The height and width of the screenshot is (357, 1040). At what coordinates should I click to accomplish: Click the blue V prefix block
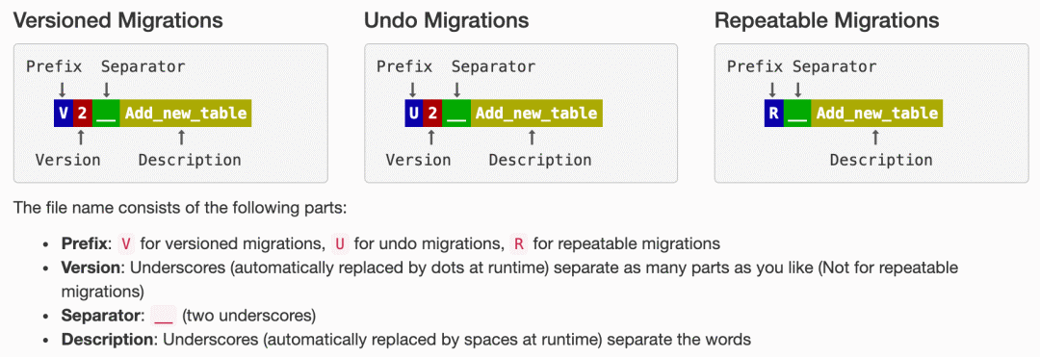tap(63, 114)
